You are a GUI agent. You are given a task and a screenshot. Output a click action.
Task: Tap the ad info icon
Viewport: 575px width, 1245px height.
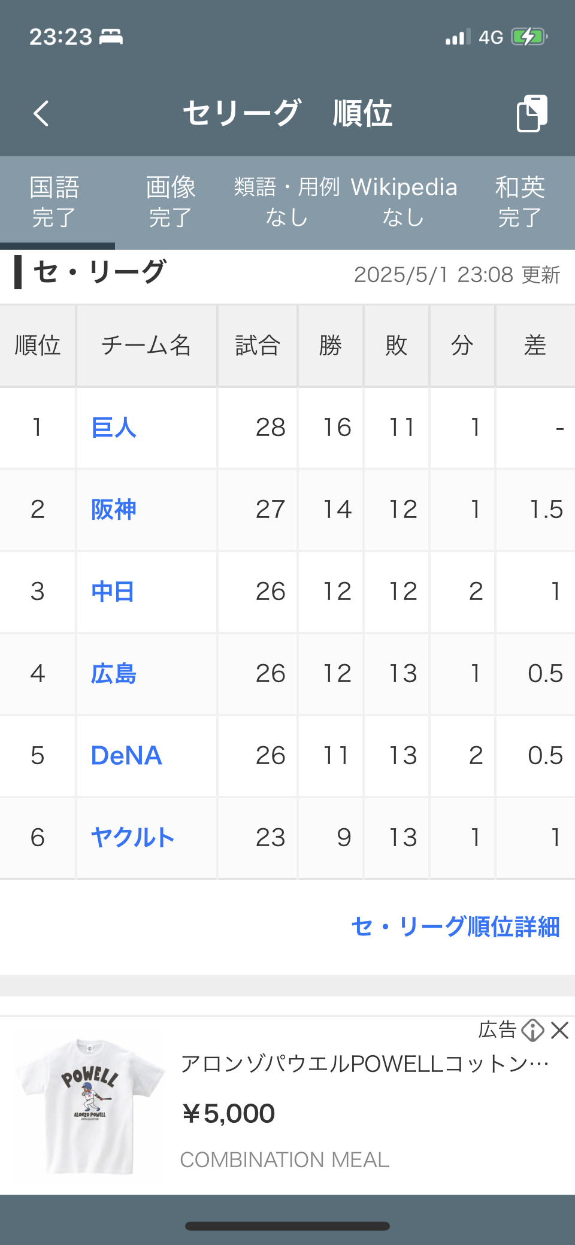tap(532, 1031)
